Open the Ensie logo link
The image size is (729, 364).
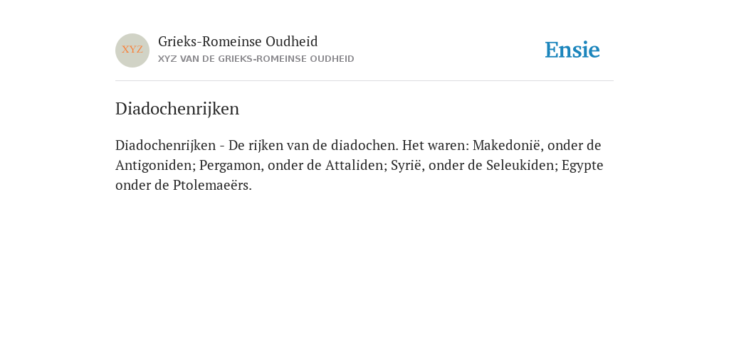[x=572, y=50]
